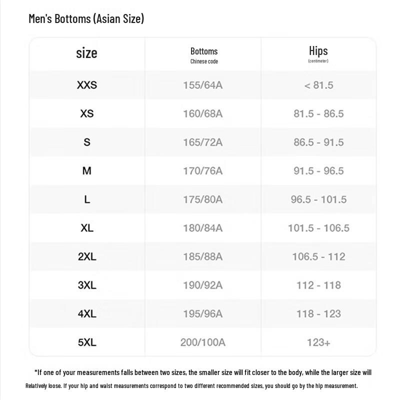Select the "118 - 123" hips range cell
This screenshot has width=400, height=400.
point(318,314)
